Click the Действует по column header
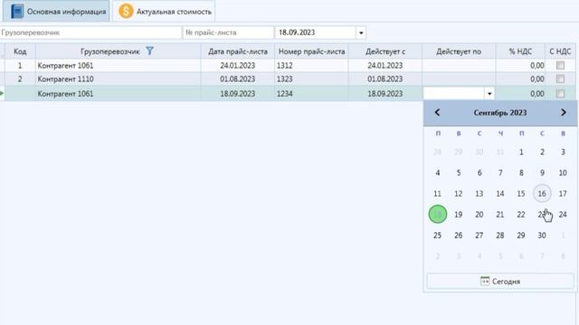 coord(459,51)
